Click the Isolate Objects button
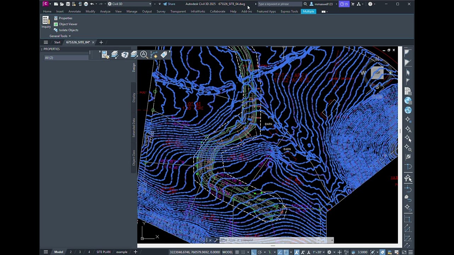 coord(66,30)
